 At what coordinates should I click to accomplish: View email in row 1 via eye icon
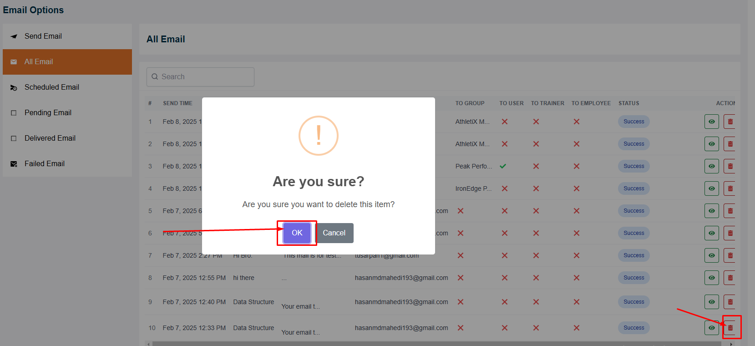pos(711,122)
